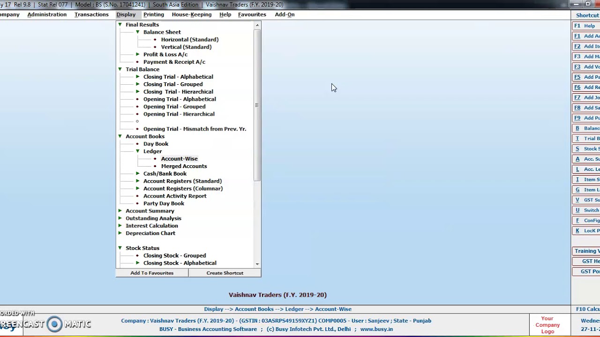
Task: Collapse the Stock Status node
Action: point(120,248)
